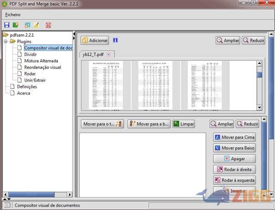The width and height of the screenshot is (275, 210).
Task: Open Definições in the sidebar tree
Action: [x=27, y=87]
